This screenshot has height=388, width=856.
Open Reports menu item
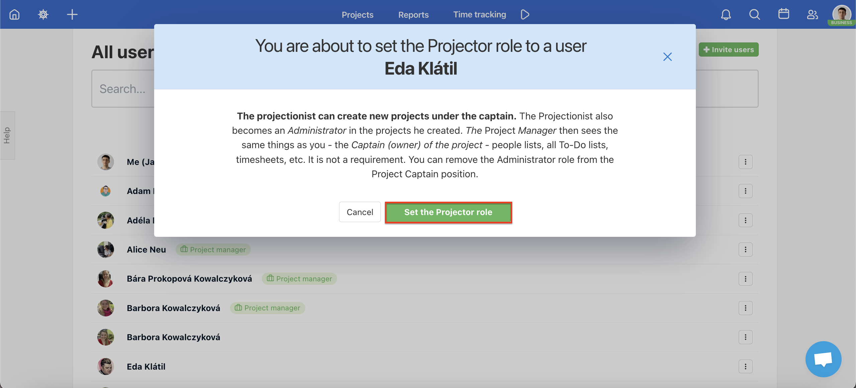414,15
